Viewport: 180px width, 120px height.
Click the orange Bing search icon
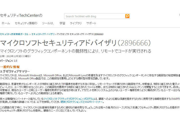pyautogui.click(x=127, y=16)
